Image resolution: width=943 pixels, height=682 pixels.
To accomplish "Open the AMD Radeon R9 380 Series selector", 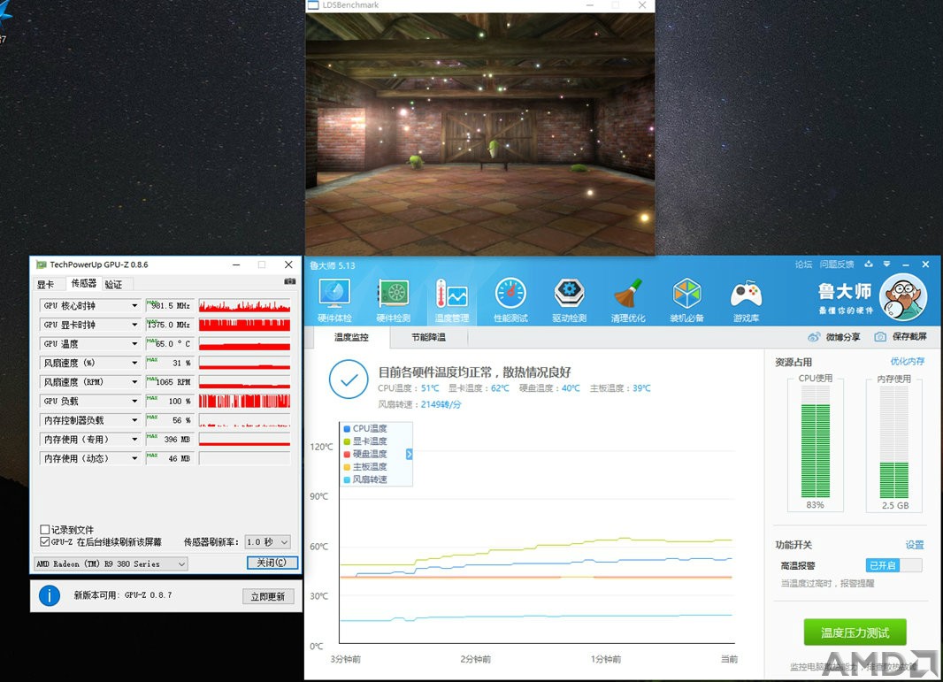I will [111, 564].
